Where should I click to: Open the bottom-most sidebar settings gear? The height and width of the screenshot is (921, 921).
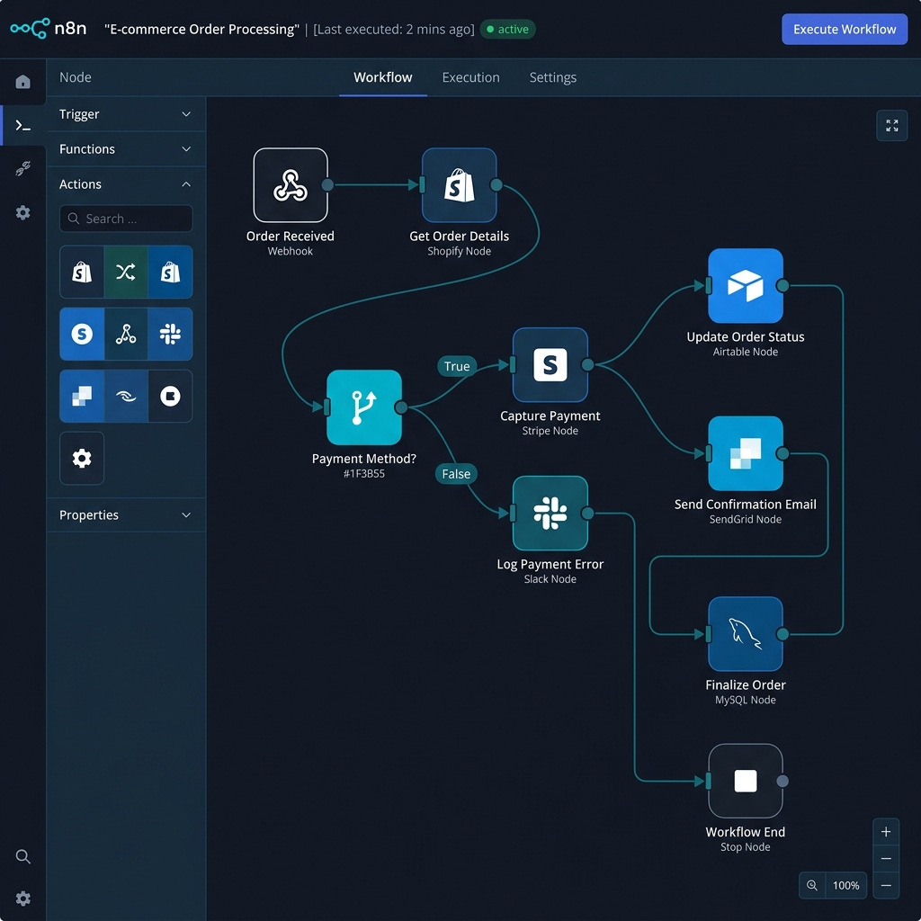click(x=22, y=899)
